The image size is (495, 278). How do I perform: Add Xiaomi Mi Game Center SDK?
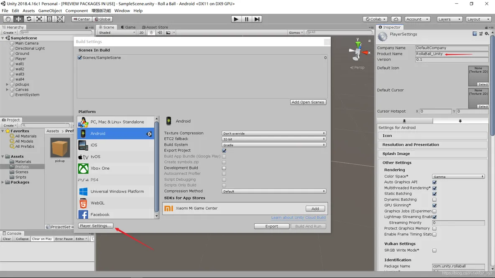(x=315, y=209)
